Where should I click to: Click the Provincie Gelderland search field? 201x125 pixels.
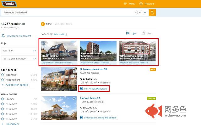pyautogui.click(x=66, y=12)
